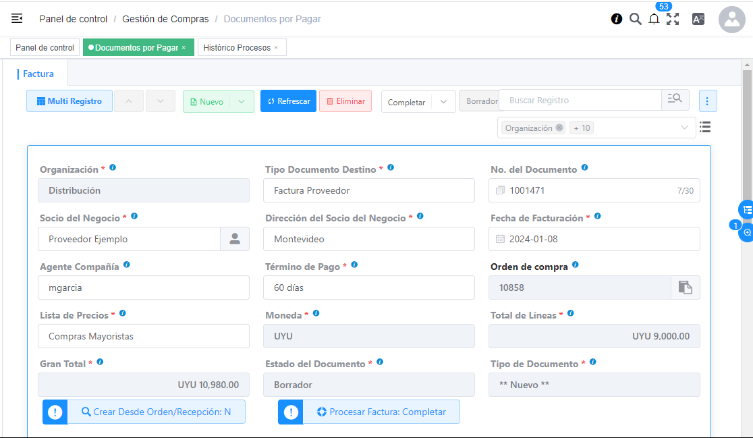753x438 pixels.
Task: Click the language translation icon
Action: click(698, 19)
